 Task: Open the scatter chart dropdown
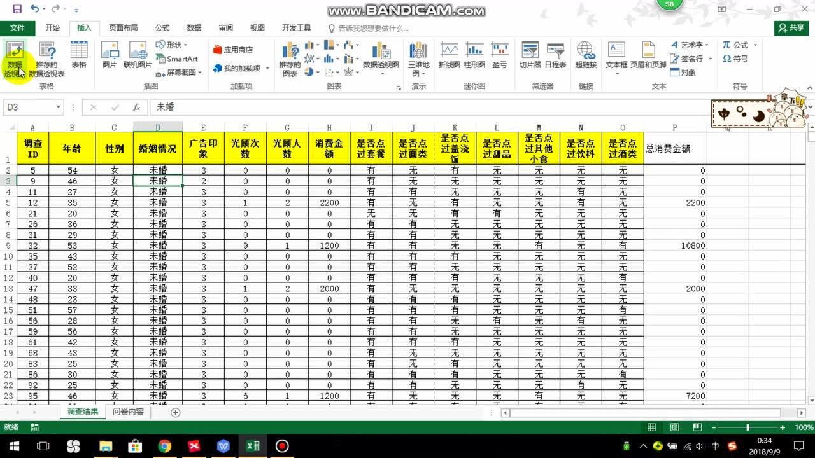point(331,73)
